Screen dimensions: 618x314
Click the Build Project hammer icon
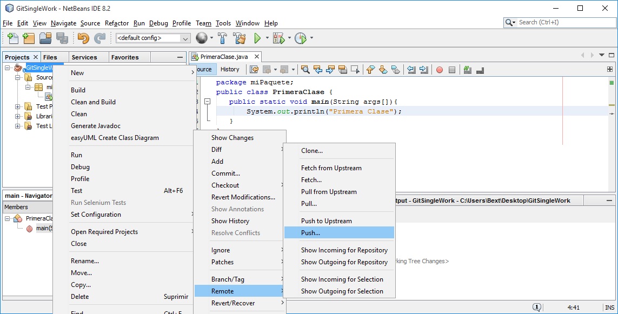tap(222, 38)
